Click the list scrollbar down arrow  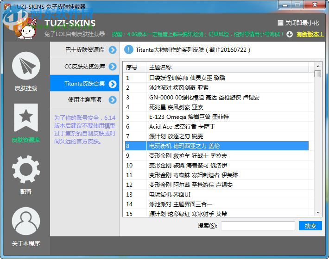pos(318,213)
